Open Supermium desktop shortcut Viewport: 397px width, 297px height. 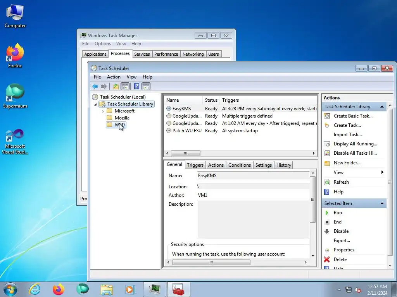click(15, 96)
